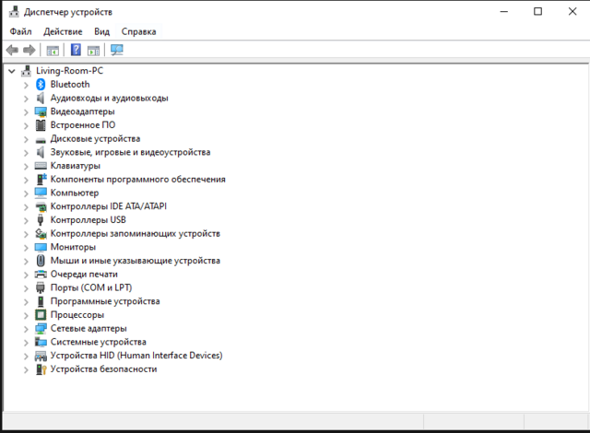
Task: Open the Файл menu
Action: pos(20,31)
